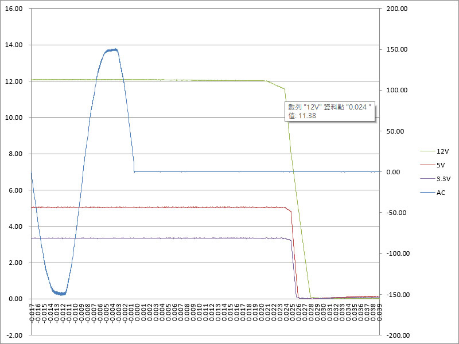Click the 50.00 secondary axis label
Image resolution: width=459 pixels, height=344 pixels.
395,131
